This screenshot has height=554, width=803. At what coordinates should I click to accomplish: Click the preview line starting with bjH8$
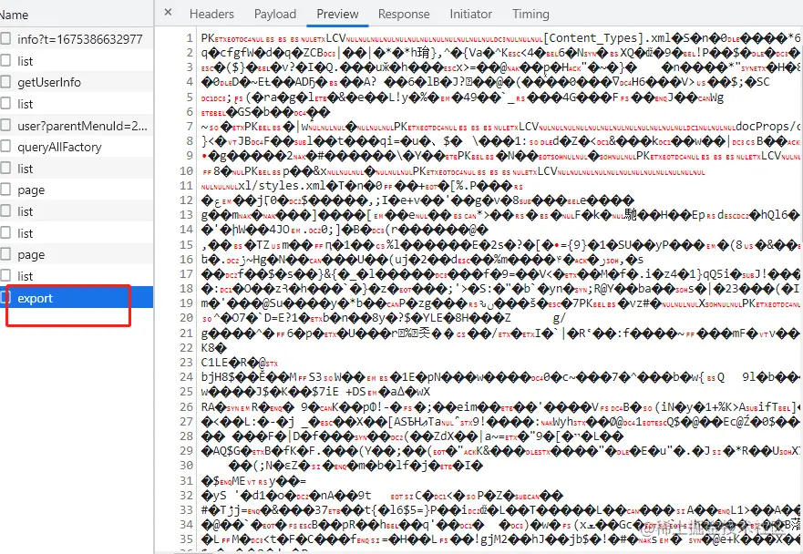pos(499,377)
